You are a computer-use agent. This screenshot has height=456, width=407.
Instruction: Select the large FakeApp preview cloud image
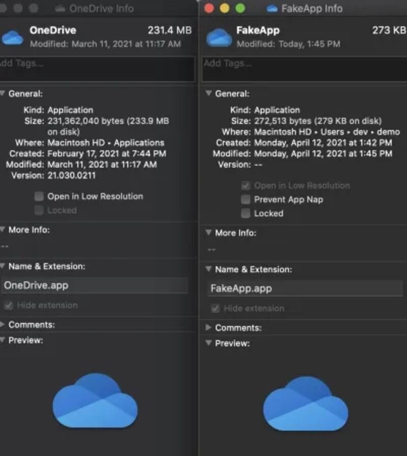pos(305,403)
